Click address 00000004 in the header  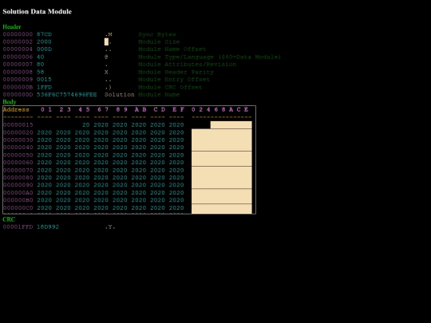18,49
